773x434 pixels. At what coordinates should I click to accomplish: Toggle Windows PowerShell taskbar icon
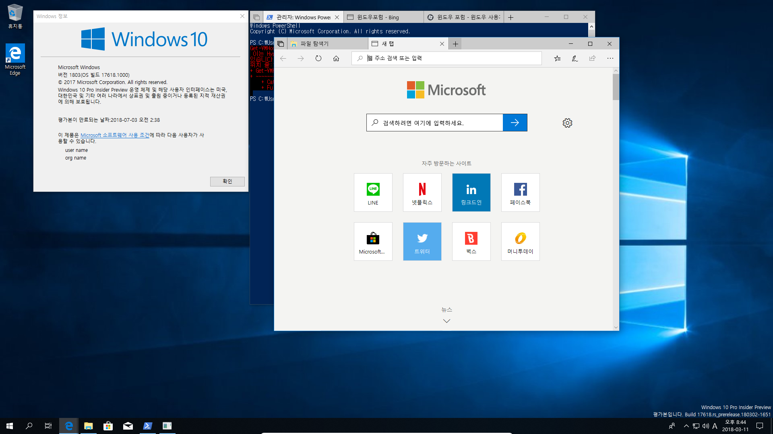[x=148, y=426]
